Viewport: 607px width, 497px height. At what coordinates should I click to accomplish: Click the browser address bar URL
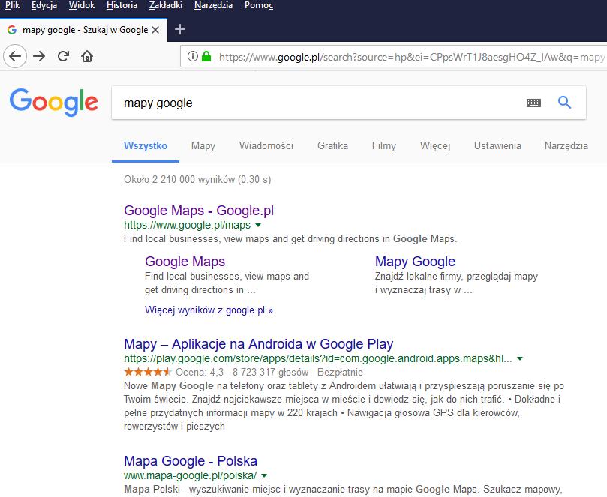tap(411, 57)
